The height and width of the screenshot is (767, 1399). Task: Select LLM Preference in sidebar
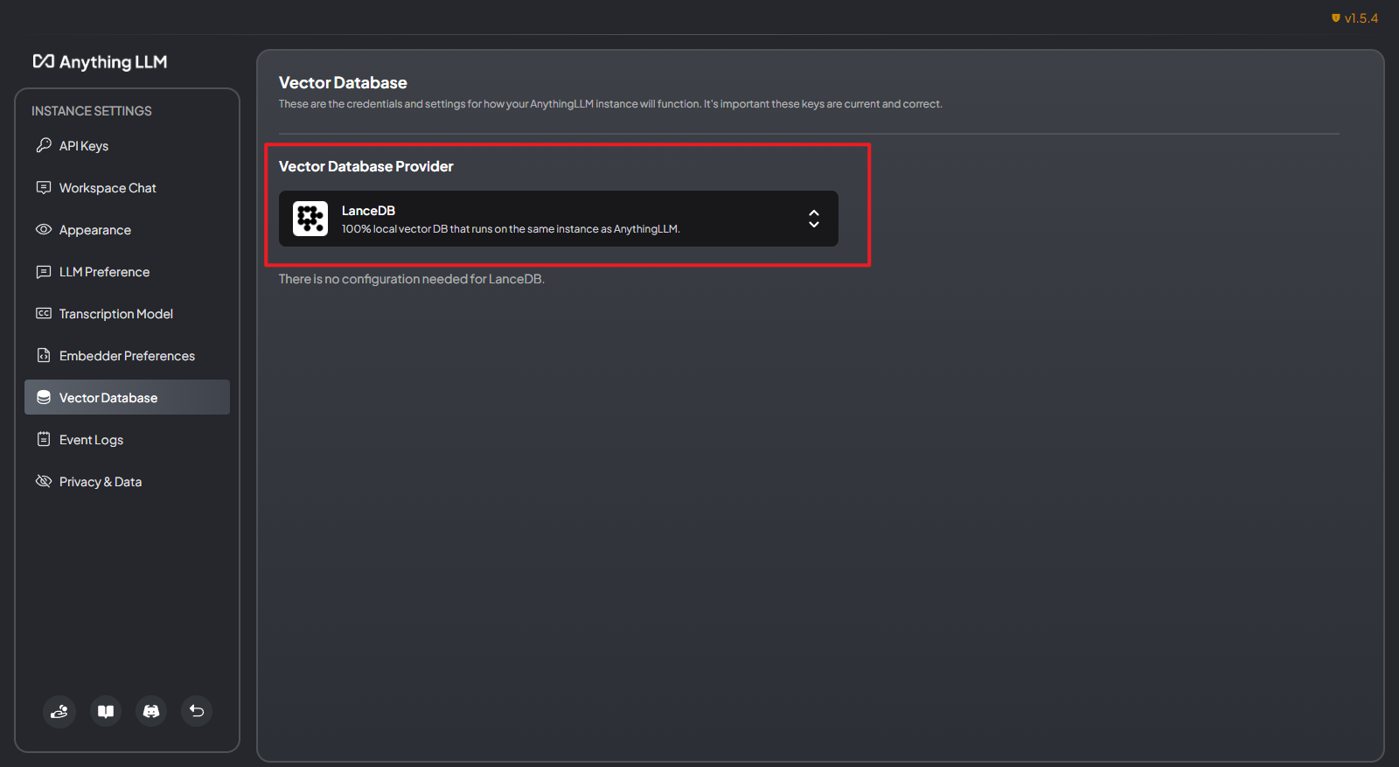click(x=127, y=271)
